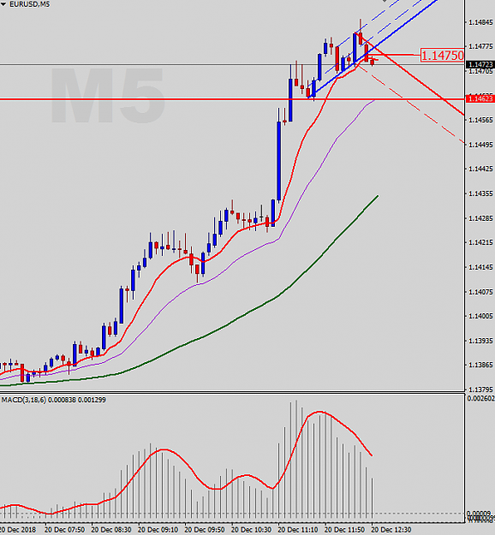Click the 1.14215 price axis value
This screenshot has width=495, height=535.
tap(481, 242)
